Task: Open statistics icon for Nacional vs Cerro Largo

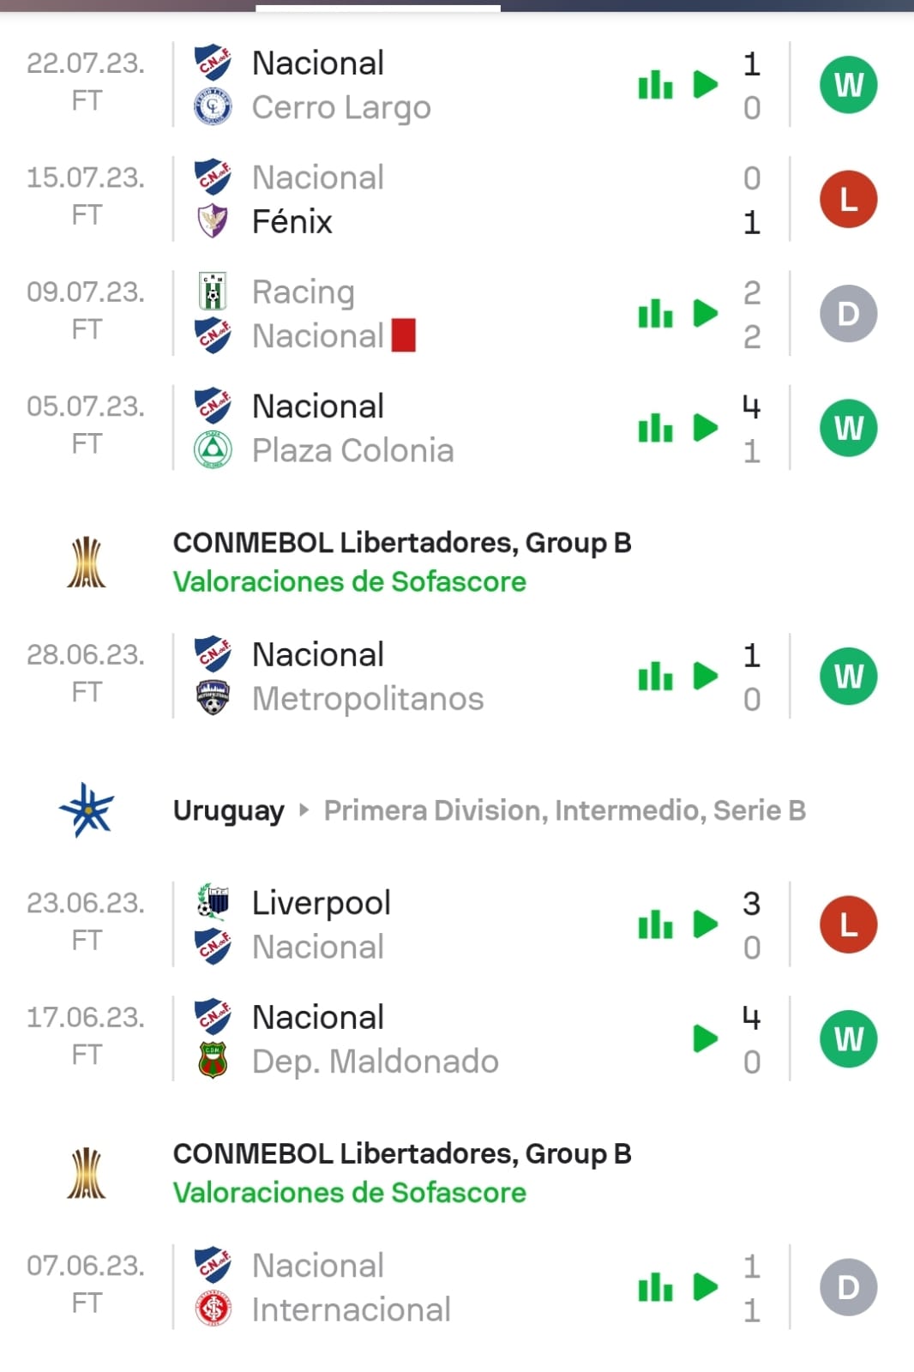Action: tap(655, 85)
